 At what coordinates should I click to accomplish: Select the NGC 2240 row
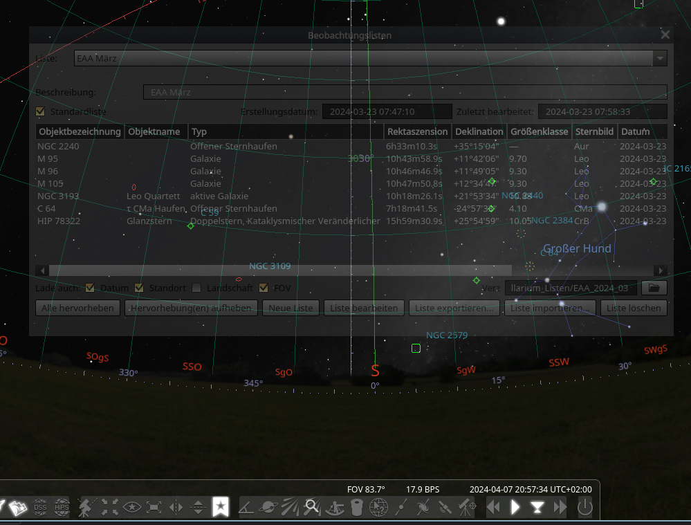(351, 146)
